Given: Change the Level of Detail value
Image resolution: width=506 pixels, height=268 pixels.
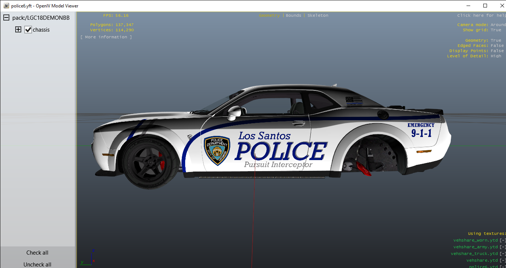Looking at the screenshot, I should [x=496, y=56].
